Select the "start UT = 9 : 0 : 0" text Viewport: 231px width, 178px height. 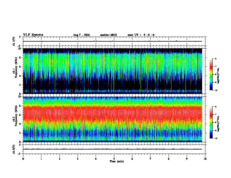(x=141, y=35)
